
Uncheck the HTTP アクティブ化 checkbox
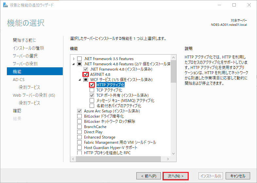[92, 85]
